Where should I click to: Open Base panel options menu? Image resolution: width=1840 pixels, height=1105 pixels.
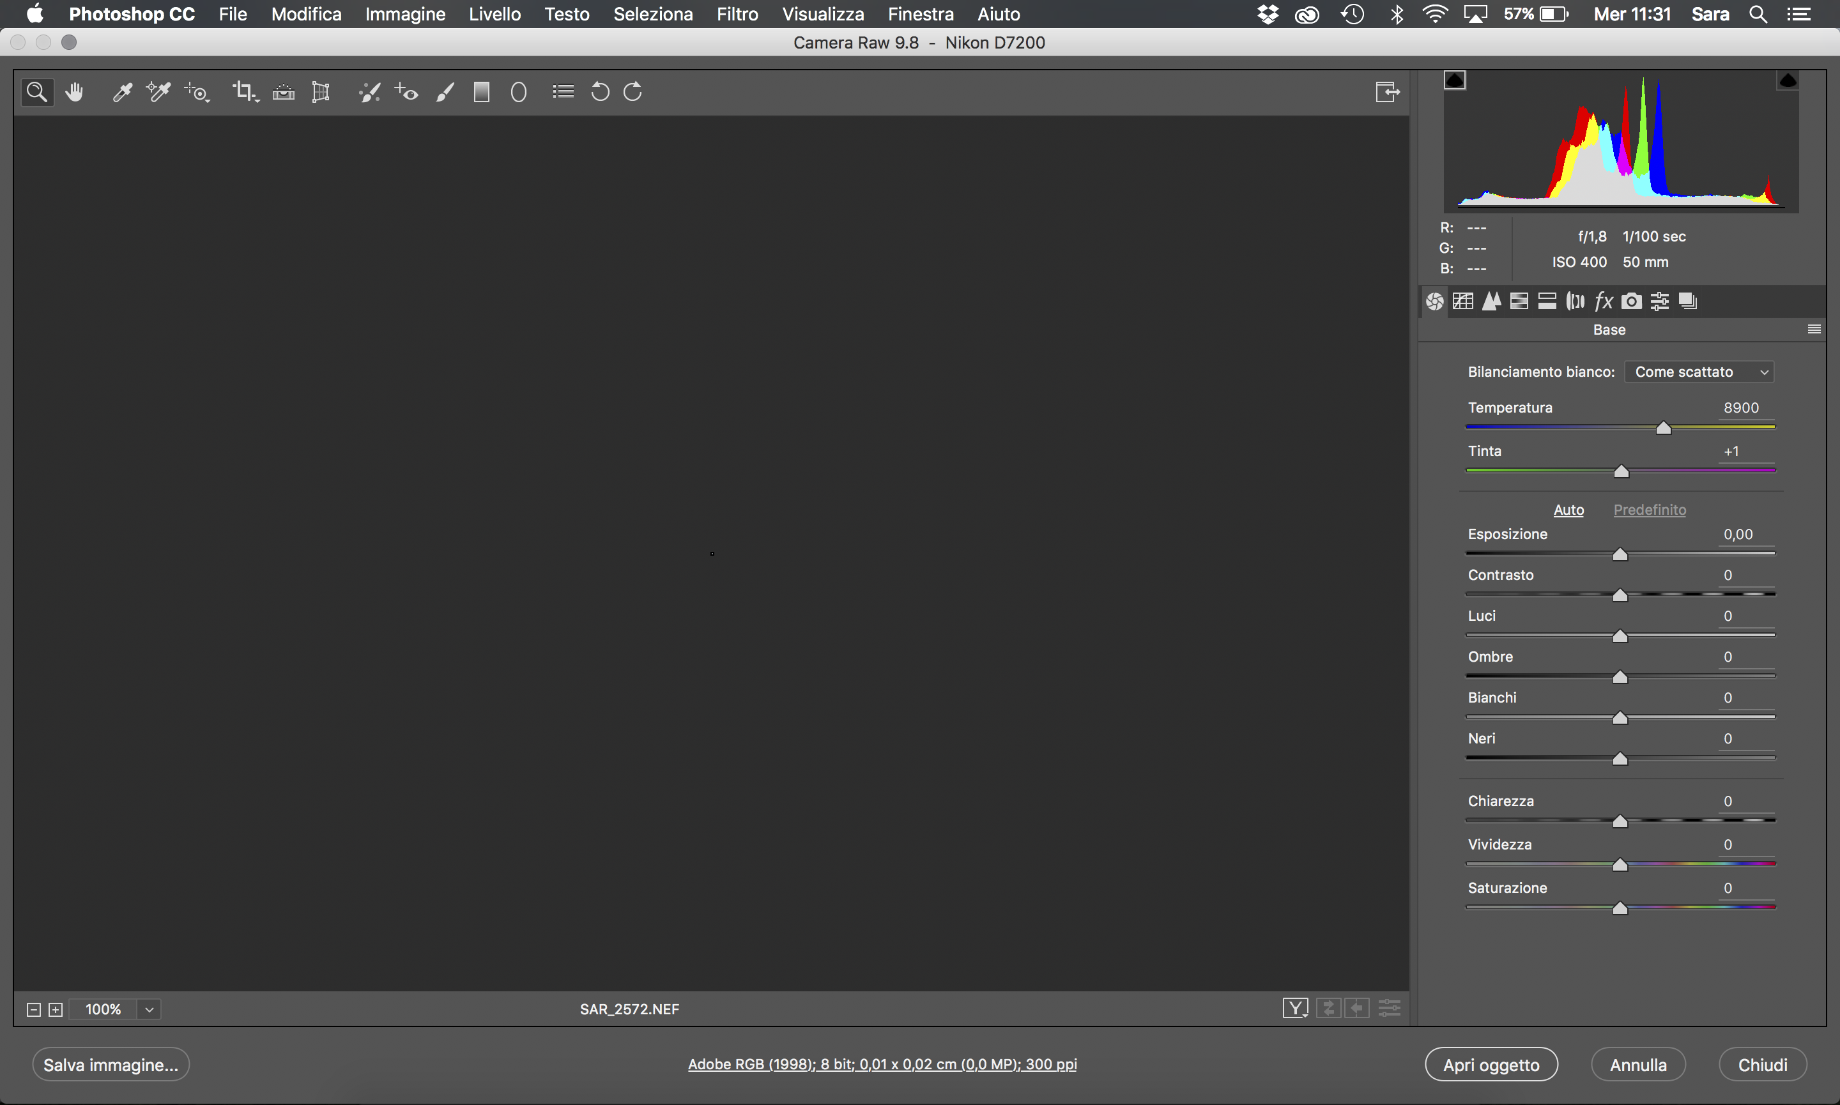pyautogui.click(x=1814, y=329)
